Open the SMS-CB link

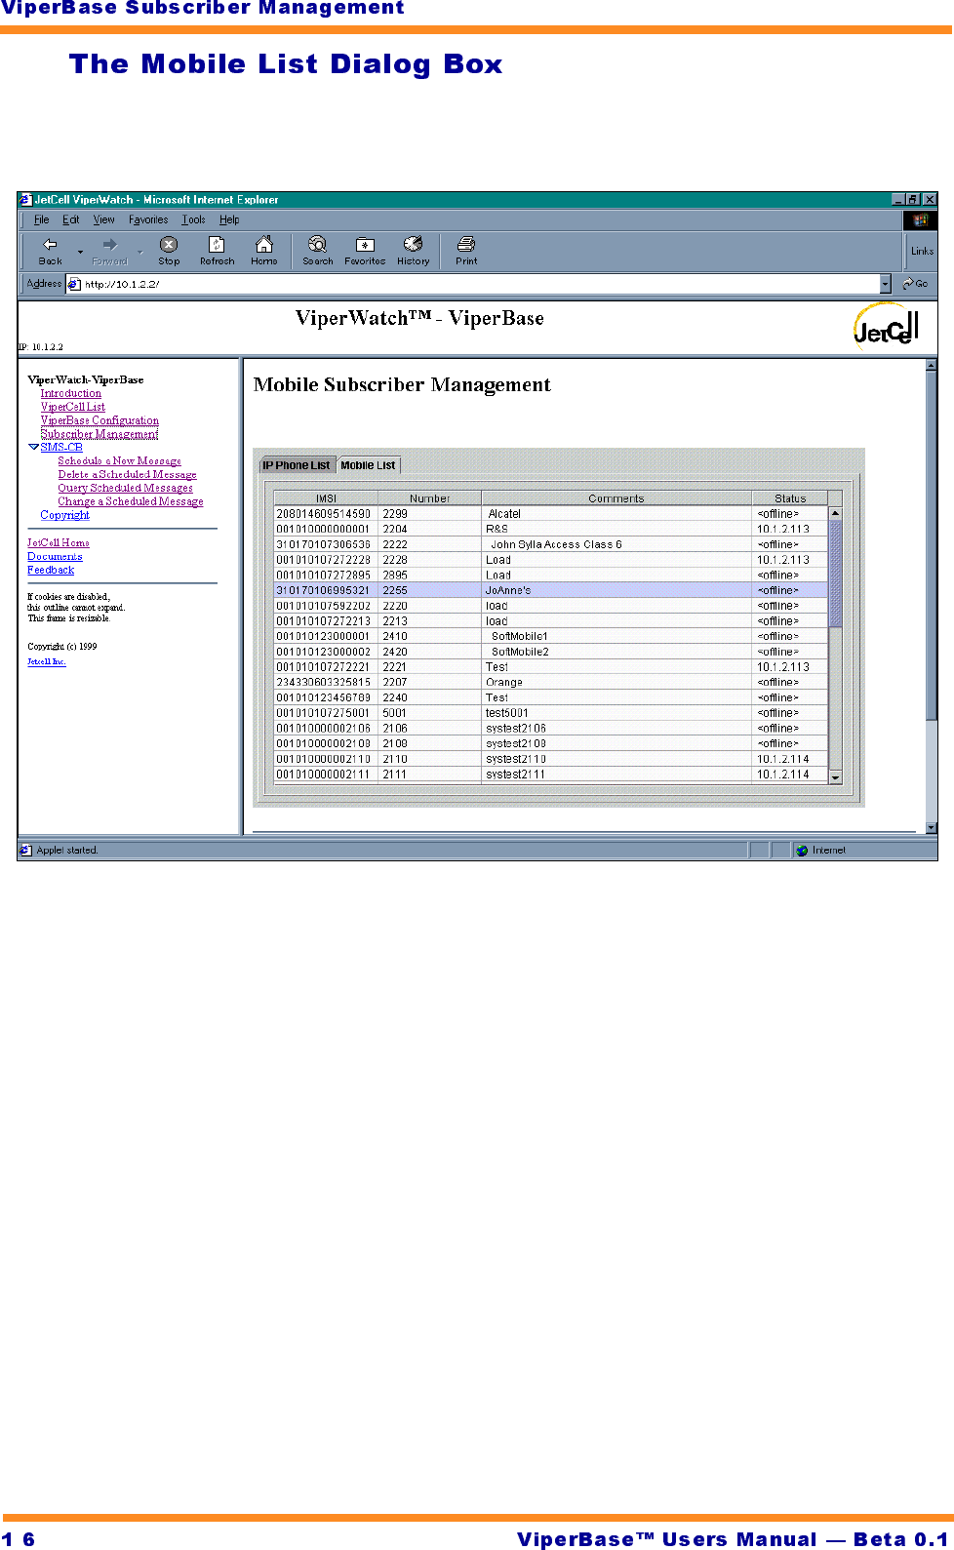pos(61,447)
